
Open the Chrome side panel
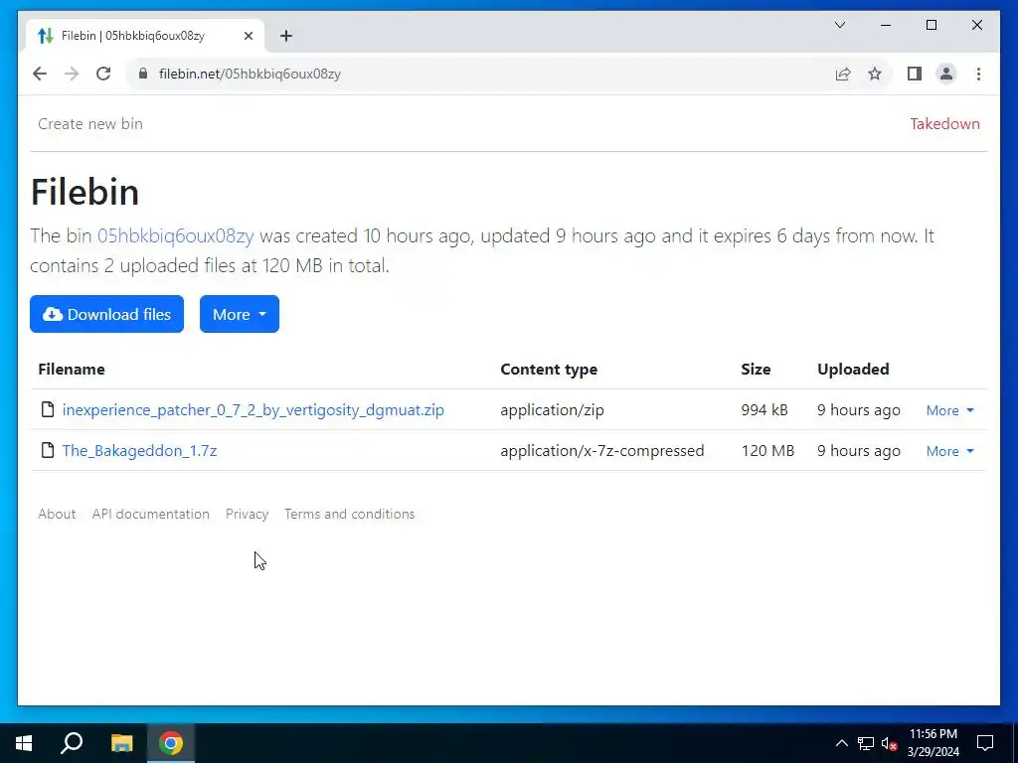pyautogui.click(x=915, y=74)
